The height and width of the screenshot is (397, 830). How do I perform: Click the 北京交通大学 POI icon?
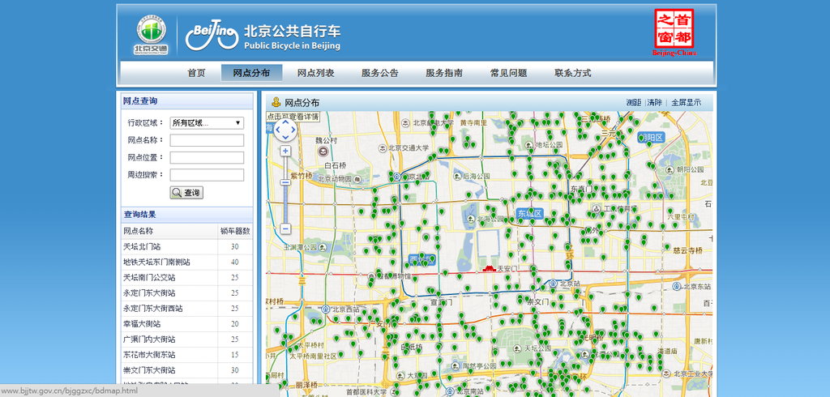point(383,148)
